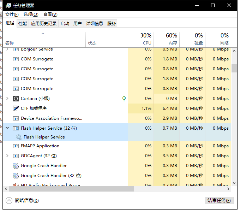Open the 选项(O) menu
This screenshot has width=240, height=212.
31,14
